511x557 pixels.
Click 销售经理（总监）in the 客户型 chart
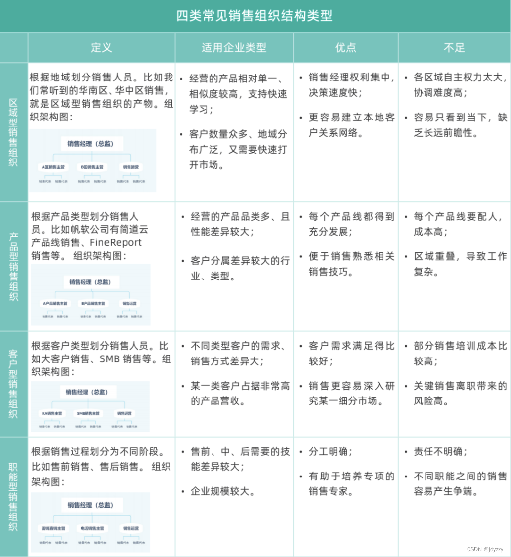click(x=87, y=392)
